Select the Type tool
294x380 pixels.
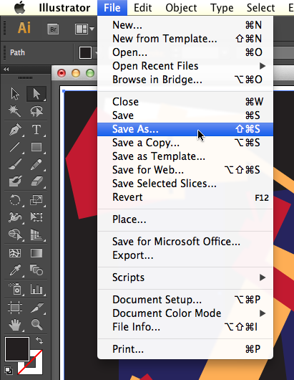[36, 130]
